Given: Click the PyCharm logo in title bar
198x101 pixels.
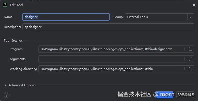Looking at the screenshot, I should (5, 5).
